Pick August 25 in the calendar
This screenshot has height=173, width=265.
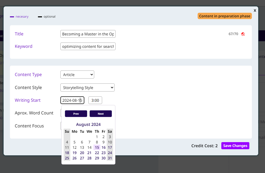pos(67,158)
